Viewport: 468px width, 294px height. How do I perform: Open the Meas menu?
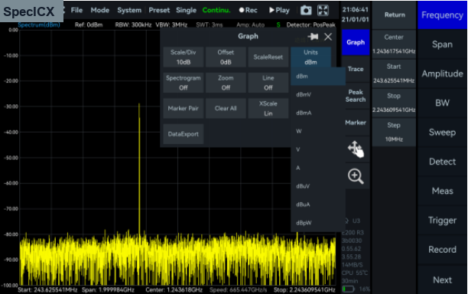pyautogui.click(x=442, y=191)
